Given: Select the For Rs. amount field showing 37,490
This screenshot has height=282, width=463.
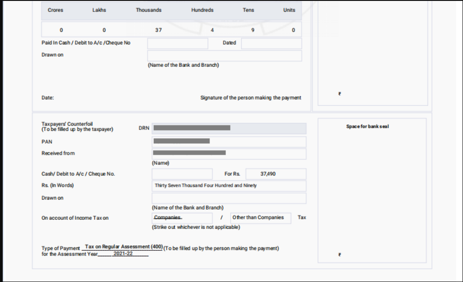Looking at the screenshot, I should 276,174.
